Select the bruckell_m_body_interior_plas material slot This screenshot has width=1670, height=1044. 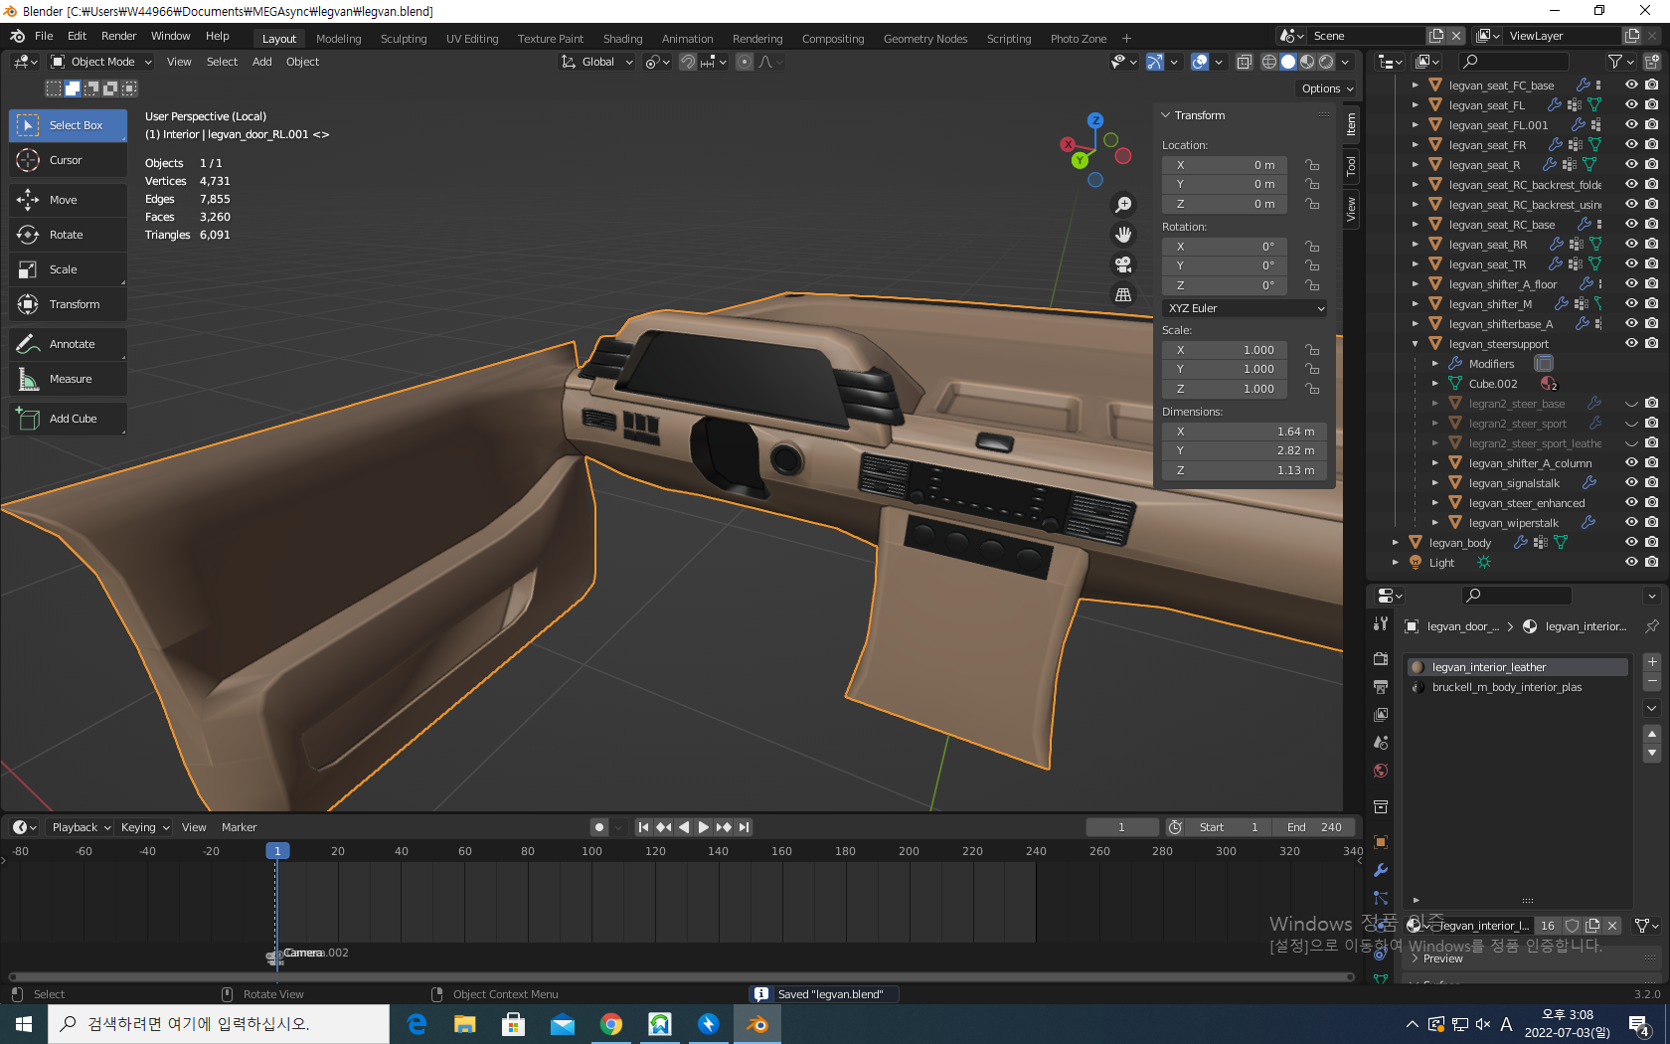(x=1506, y=687)
